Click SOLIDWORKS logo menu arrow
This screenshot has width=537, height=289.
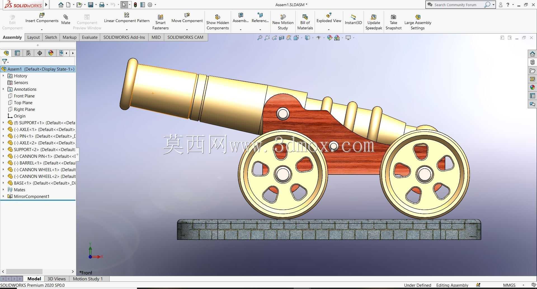point(46,5)
